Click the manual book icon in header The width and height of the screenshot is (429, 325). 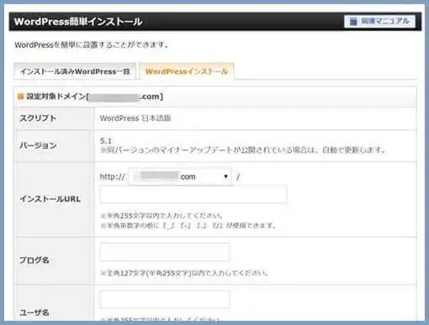pos(353,22)
